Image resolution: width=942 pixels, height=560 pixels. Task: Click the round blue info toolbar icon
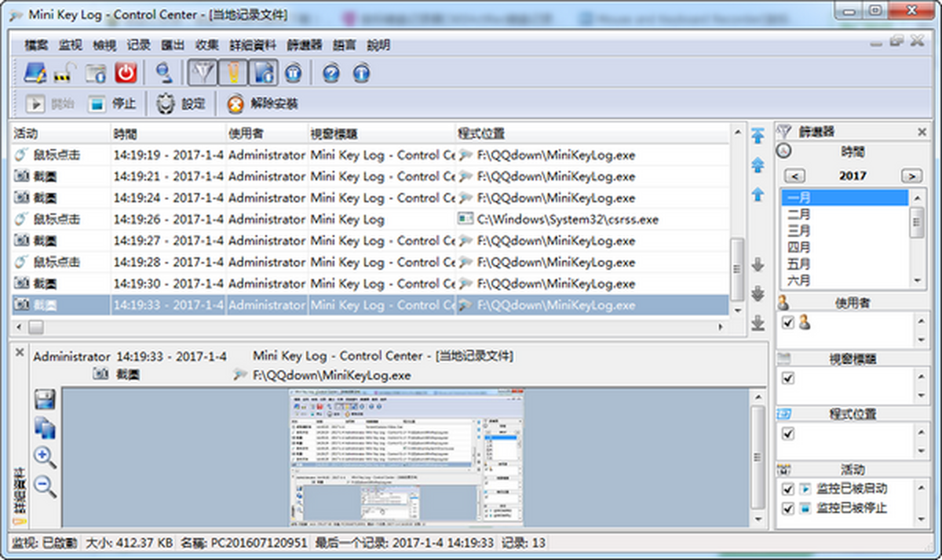click(361, 74)
